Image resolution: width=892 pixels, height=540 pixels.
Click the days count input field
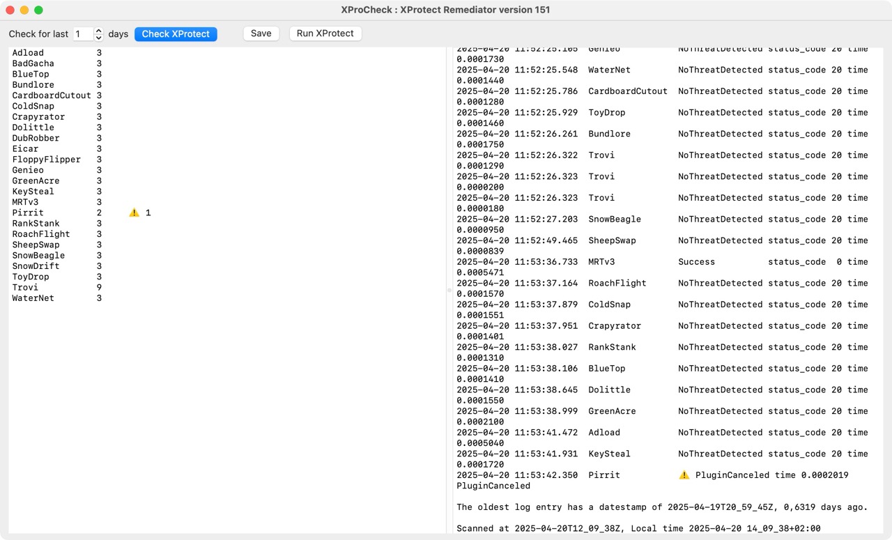click(83, 34)
